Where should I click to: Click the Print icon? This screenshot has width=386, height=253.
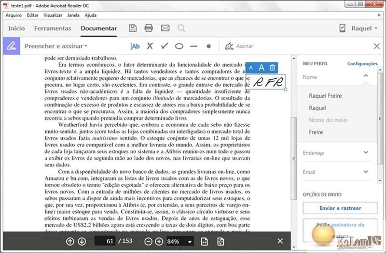149,28
